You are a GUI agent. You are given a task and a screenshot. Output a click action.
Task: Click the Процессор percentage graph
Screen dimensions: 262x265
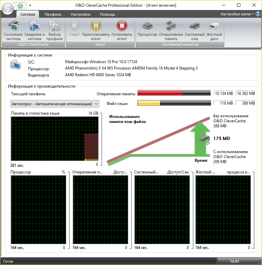click(x=38, y=210)
